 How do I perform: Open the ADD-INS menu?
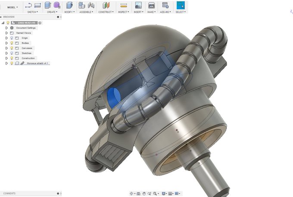[x=165, y=12]
